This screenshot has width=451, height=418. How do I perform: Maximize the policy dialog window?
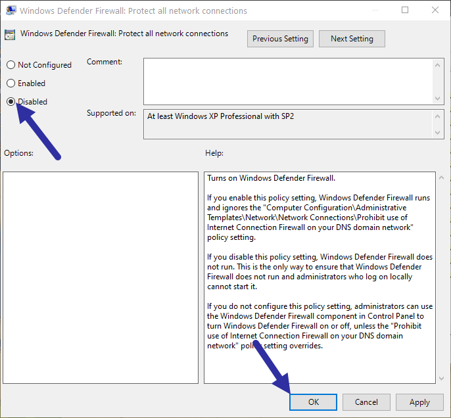[405, 10]
